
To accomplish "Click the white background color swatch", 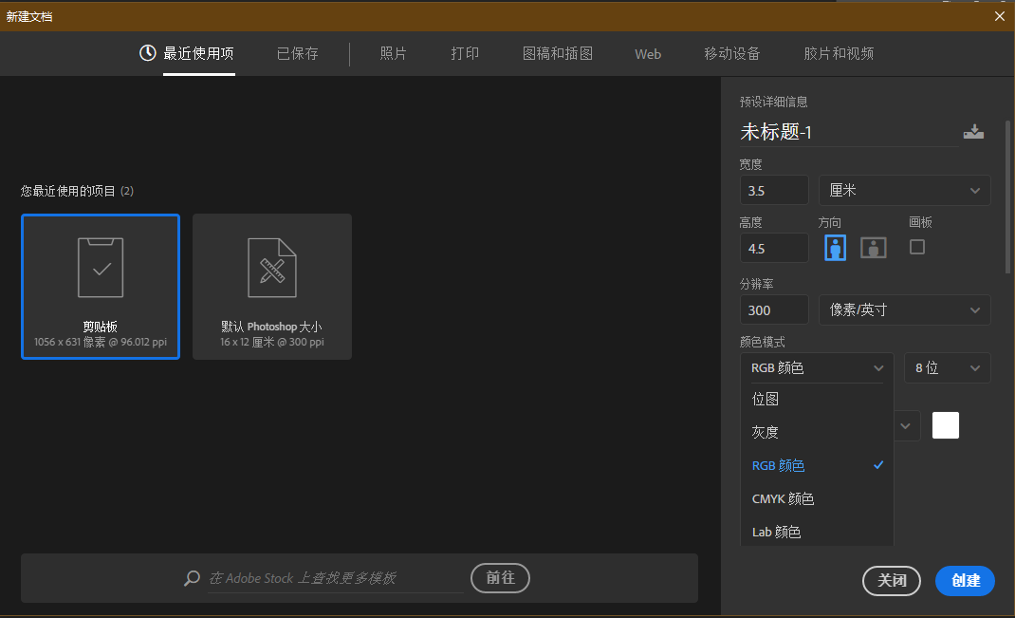I will pyautogui.click(x=946, y=425).
